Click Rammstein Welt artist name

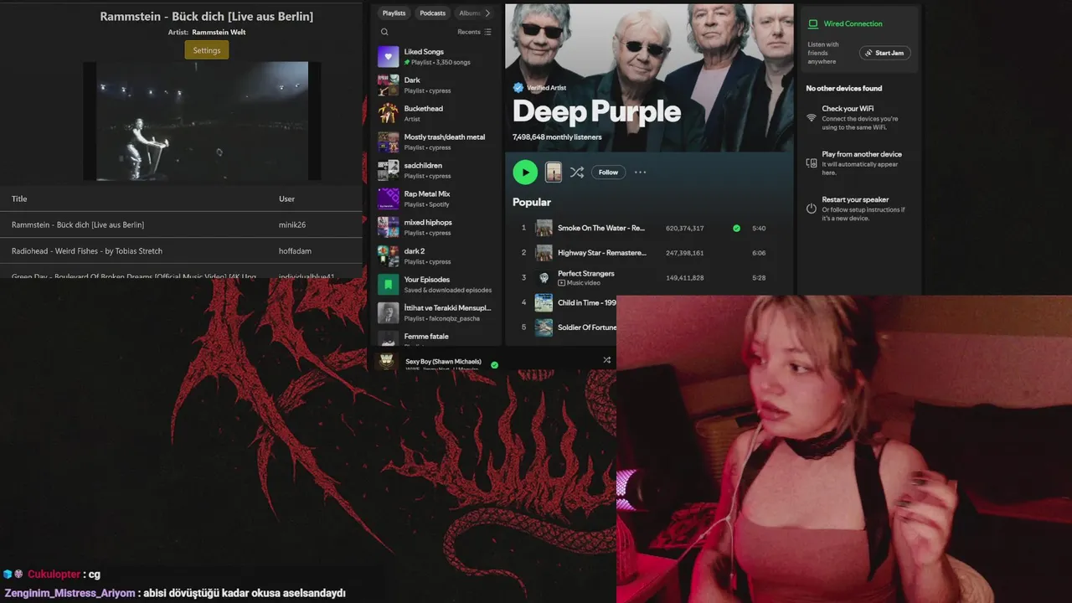[x=219, y=33]
